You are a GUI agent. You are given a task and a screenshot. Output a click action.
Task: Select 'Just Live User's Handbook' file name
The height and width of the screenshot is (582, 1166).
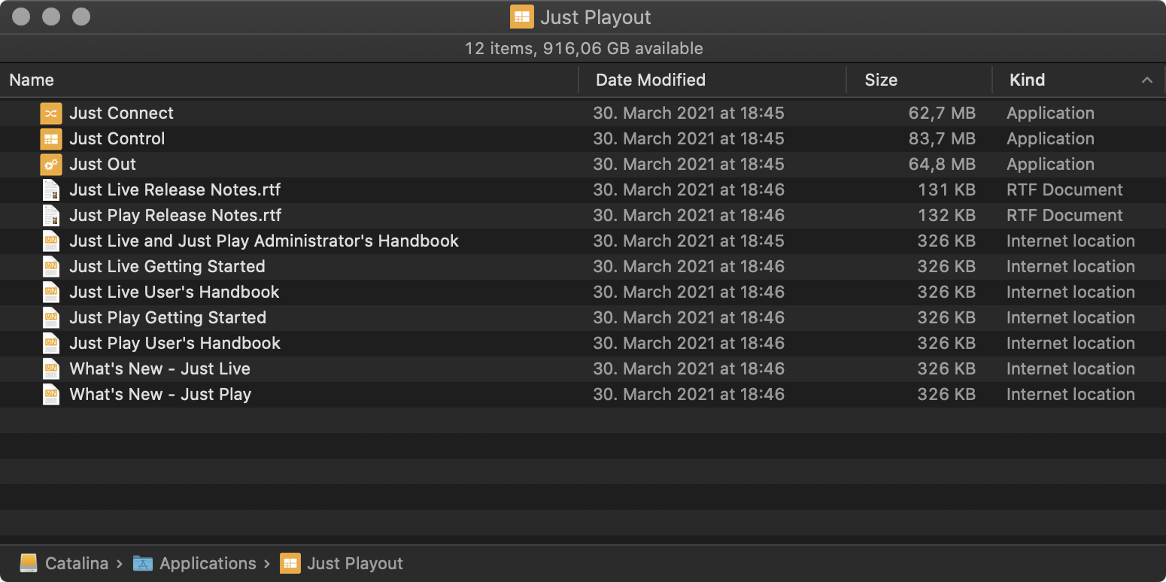[x=174, y=292]
